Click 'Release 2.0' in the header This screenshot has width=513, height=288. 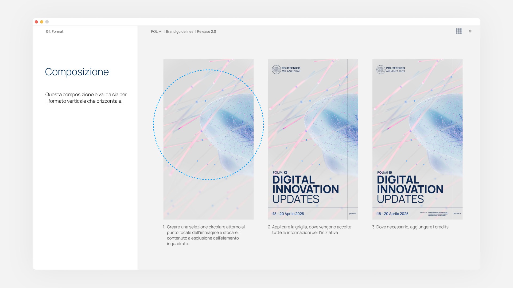206,31
